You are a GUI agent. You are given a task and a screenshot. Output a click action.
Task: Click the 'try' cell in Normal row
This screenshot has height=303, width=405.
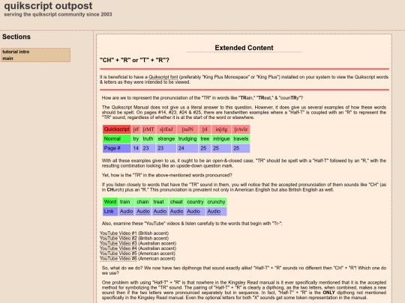(x=136, y=139)
